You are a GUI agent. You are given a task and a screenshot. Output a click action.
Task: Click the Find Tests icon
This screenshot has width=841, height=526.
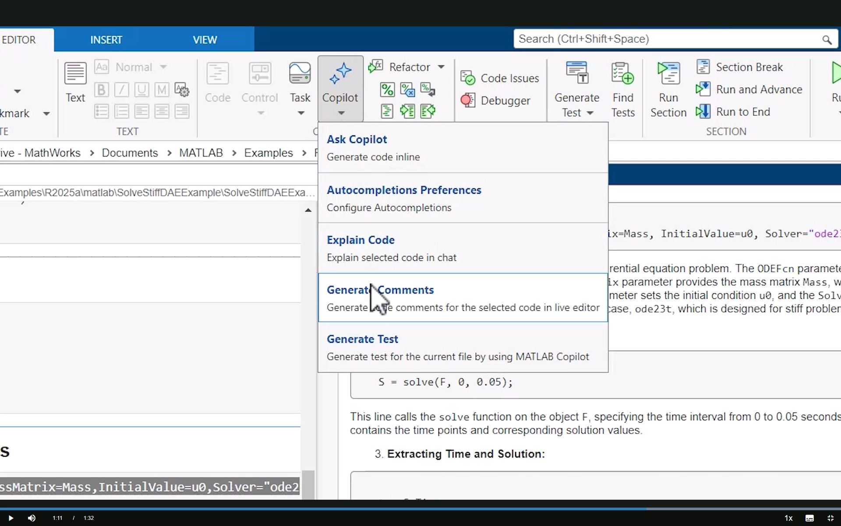click(x=622, y=73)
